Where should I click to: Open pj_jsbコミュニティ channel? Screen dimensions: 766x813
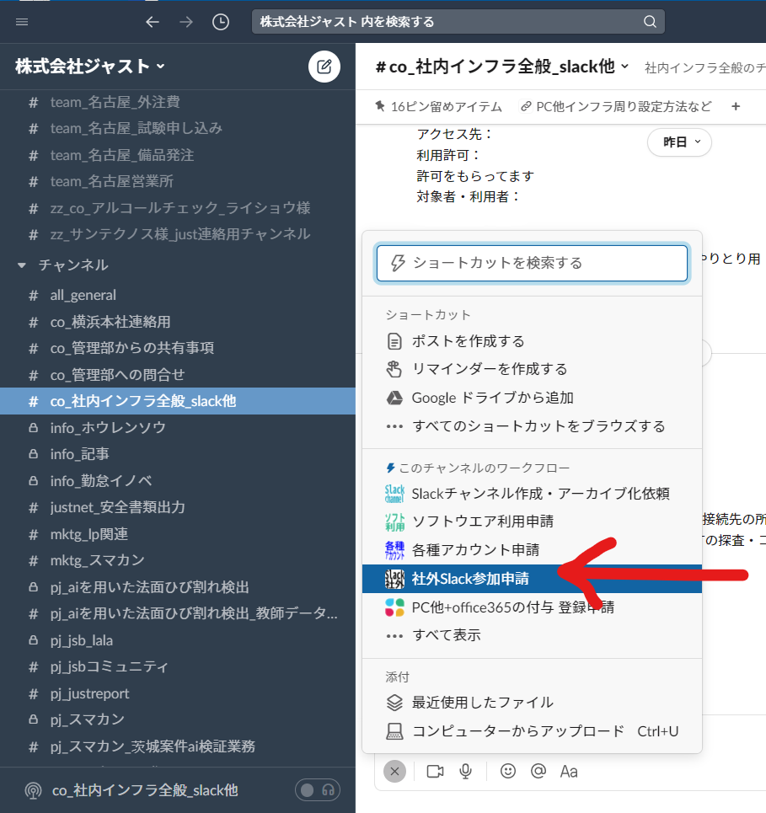pos(177,666)
